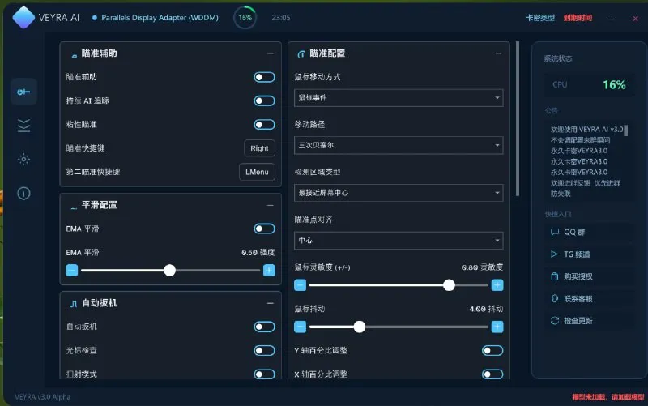
Task: Click the TG 频道 paper-plane icon
Action: click(555, 254)
